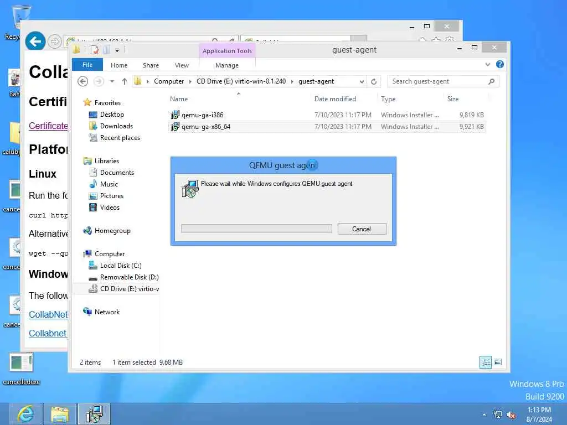Expand the ribbon with the chevron
The height and width of the screenshot is (425, 567).
[x=488, y=64]
